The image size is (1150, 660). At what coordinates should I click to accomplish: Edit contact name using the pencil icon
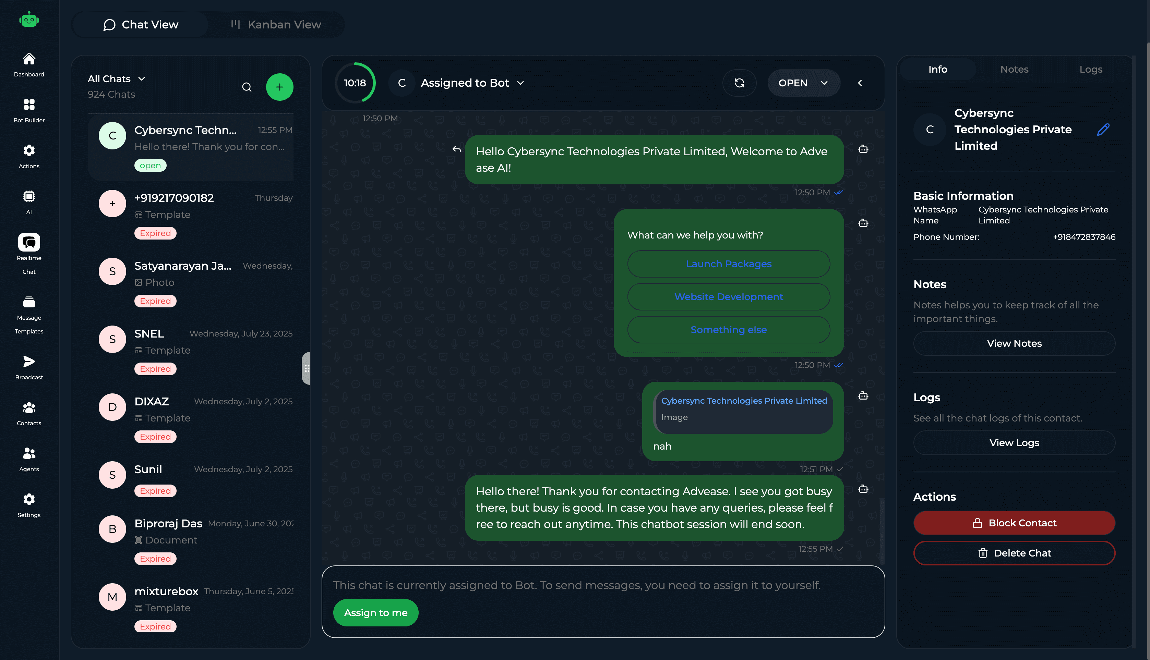[x=1103, y=130]
